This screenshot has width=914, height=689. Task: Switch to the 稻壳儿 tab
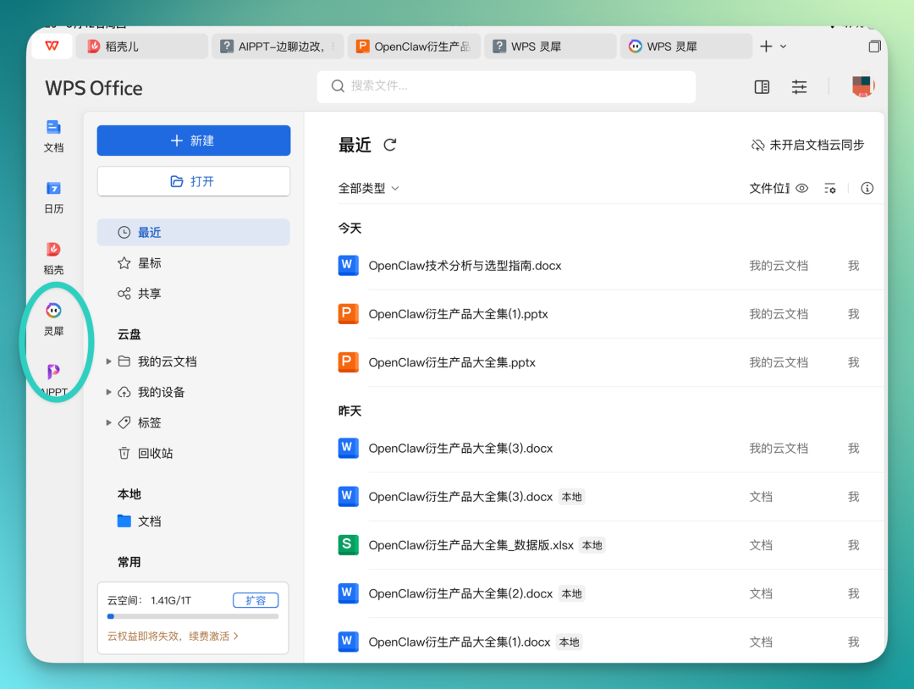tap(141, 47)
